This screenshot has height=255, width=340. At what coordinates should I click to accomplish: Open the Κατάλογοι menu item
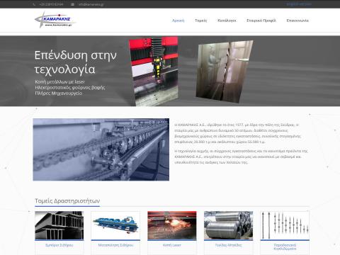click(x=227, y=21)
